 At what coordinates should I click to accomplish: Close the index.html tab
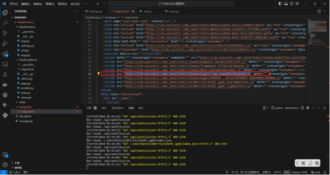(x=133, y=11)
